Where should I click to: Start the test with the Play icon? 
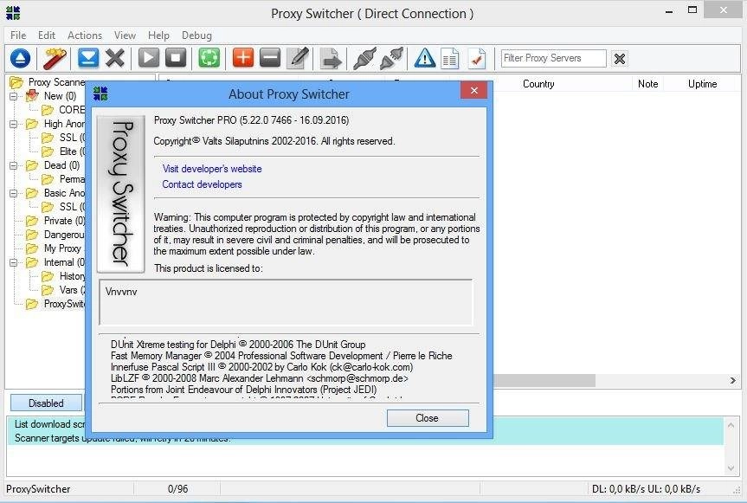(x=149, y=58)
